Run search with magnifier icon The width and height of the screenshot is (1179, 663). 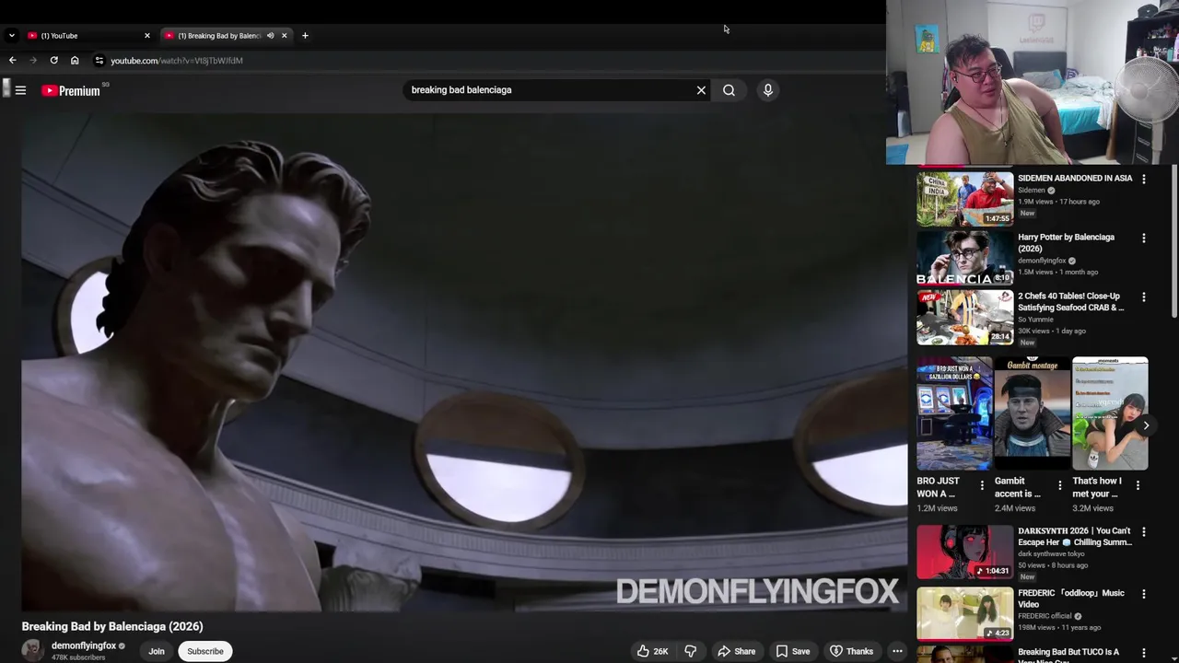click(x=729, y=90)
